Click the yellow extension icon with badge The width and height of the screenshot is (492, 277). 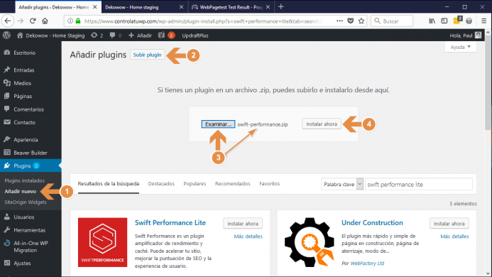tap(457, 21)
